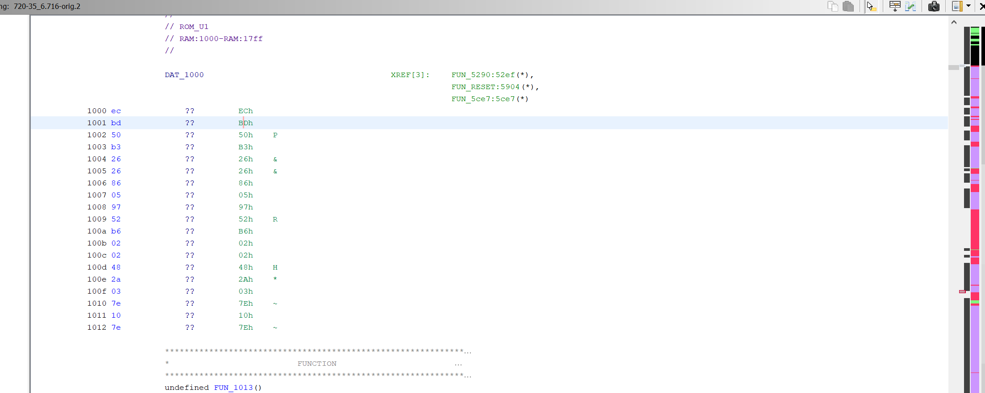Open FUN_5290:52ef cross reference
Viewport: 985px width, 393px height.
coord(483,75)
